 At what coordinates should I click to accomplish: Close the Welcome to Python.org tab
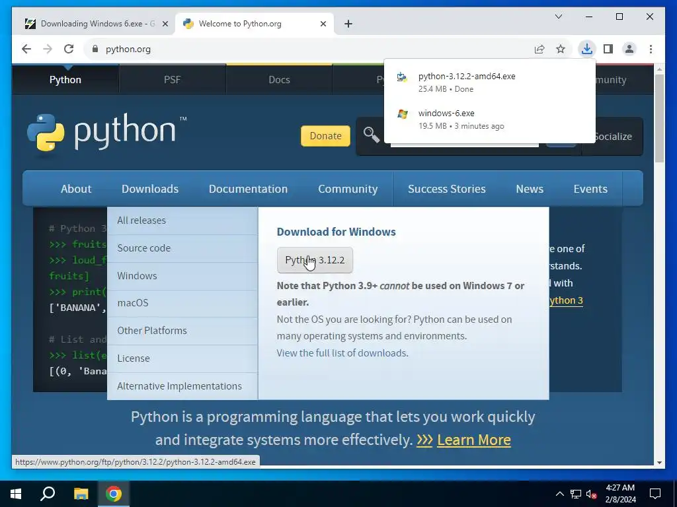(x=323, y=24)
